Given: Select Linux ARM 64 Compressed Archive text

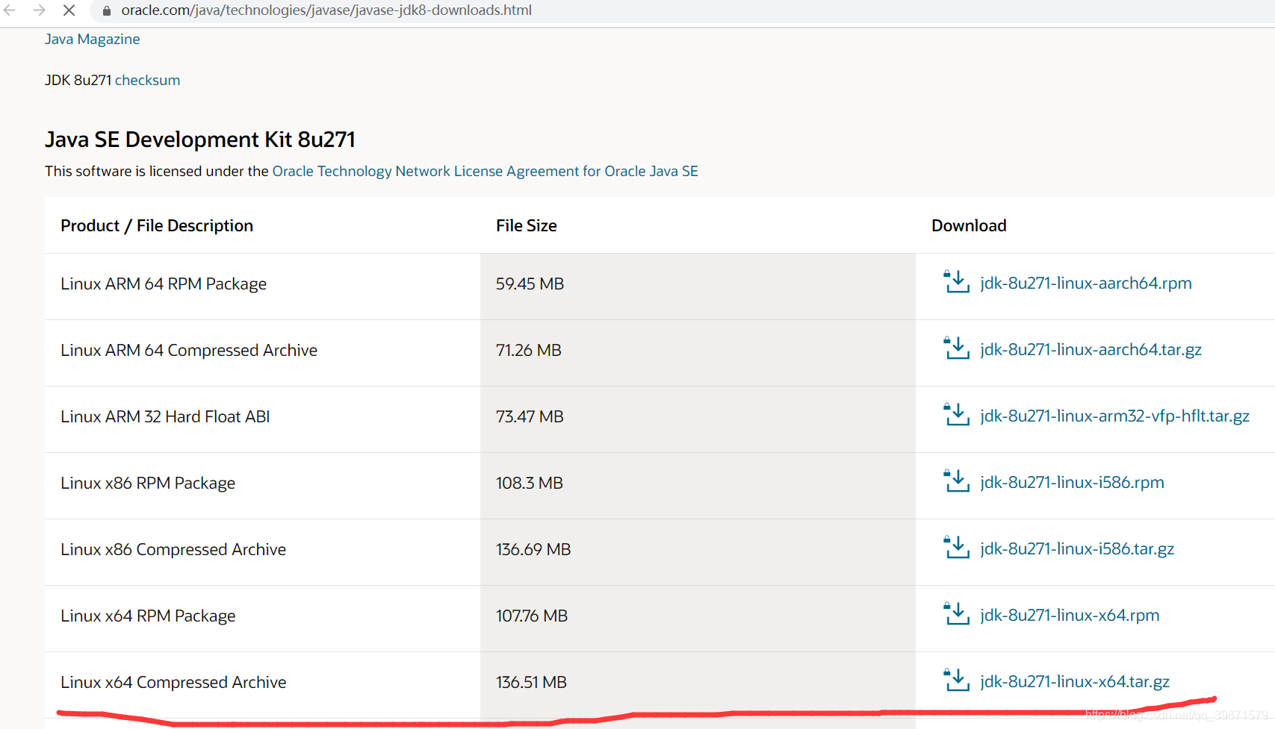Looking at the screenshot, I should pyautogui.click(x=189, y=350).
